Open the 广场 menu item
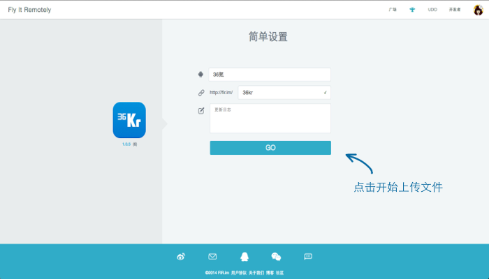The image size is (489, 279). pyautogui.click(x=393, y=10)
